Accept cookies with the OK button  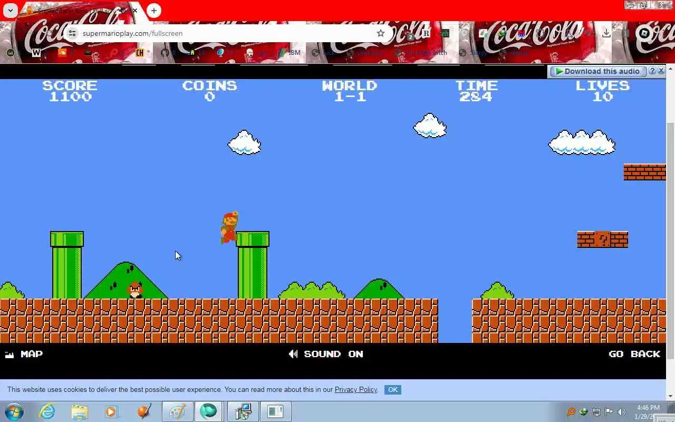click(393, 390)
